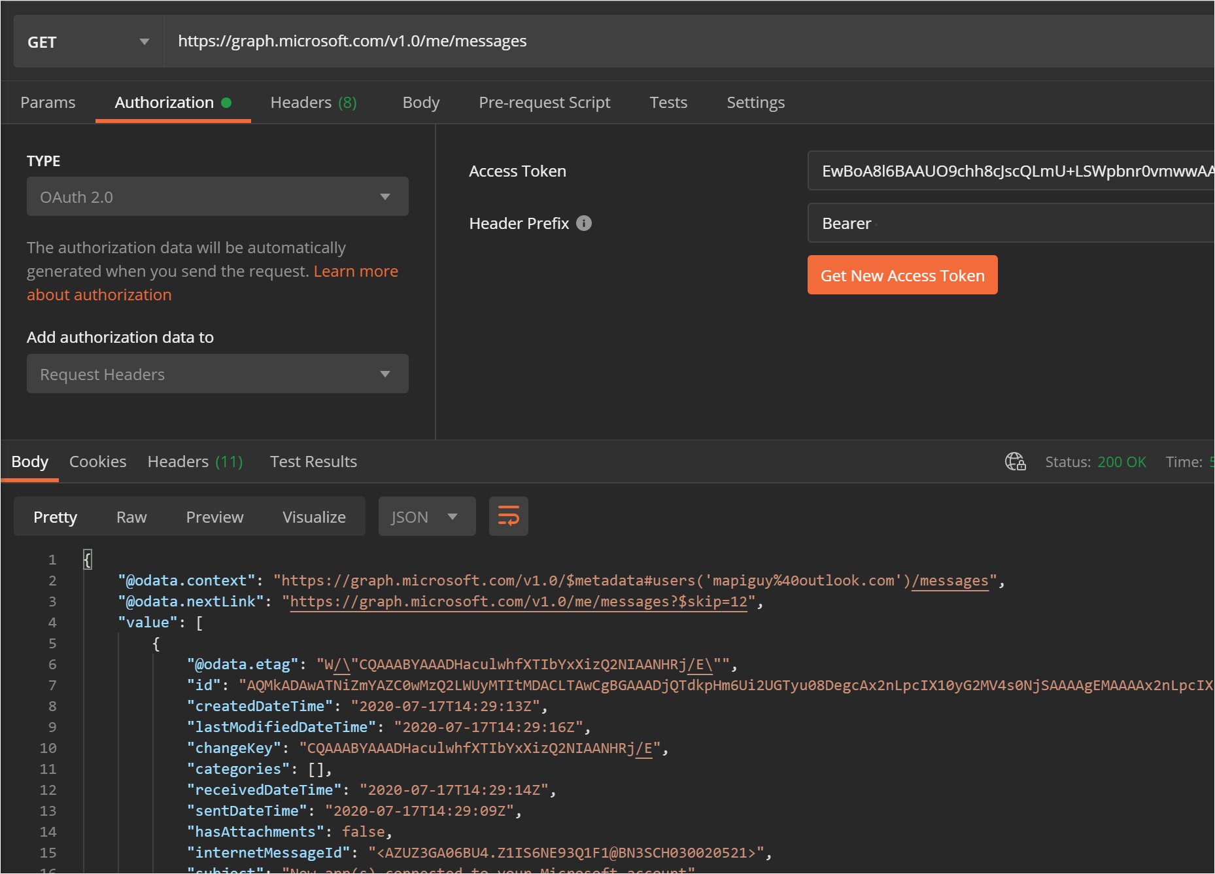
Task: Switch to Raw response view
Action: tap(131, 517)
